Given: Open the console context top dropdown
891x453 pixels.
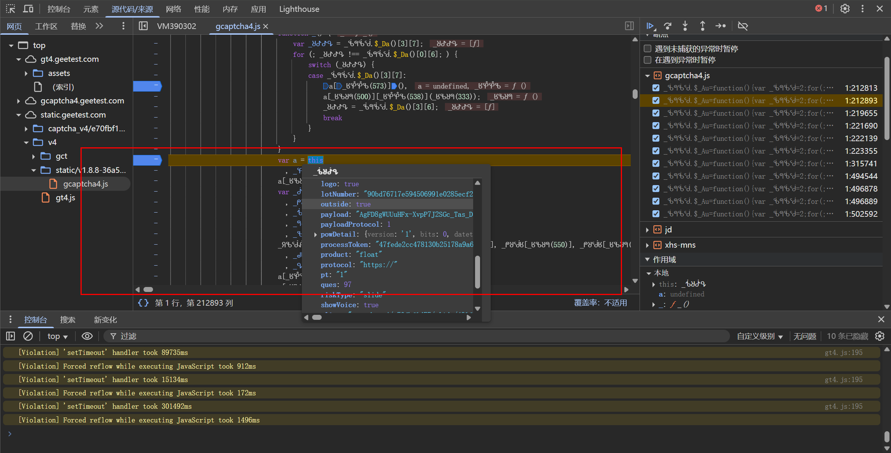Looking at the screenshot, I should tap(57, 336).
